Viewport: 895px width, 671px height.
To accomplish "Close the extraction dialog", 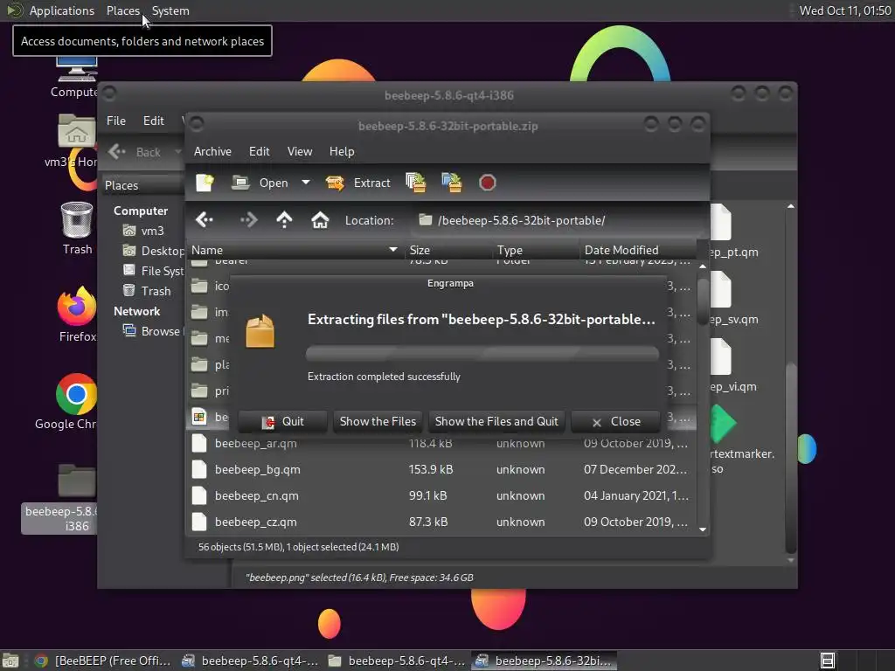I will click(x=616, y=422).
